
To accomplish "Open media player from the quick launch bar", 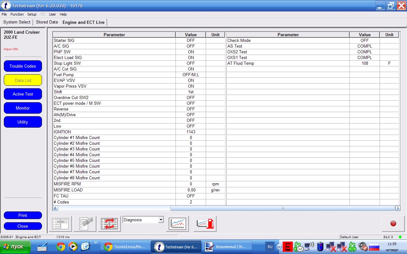I will point(73,246).
